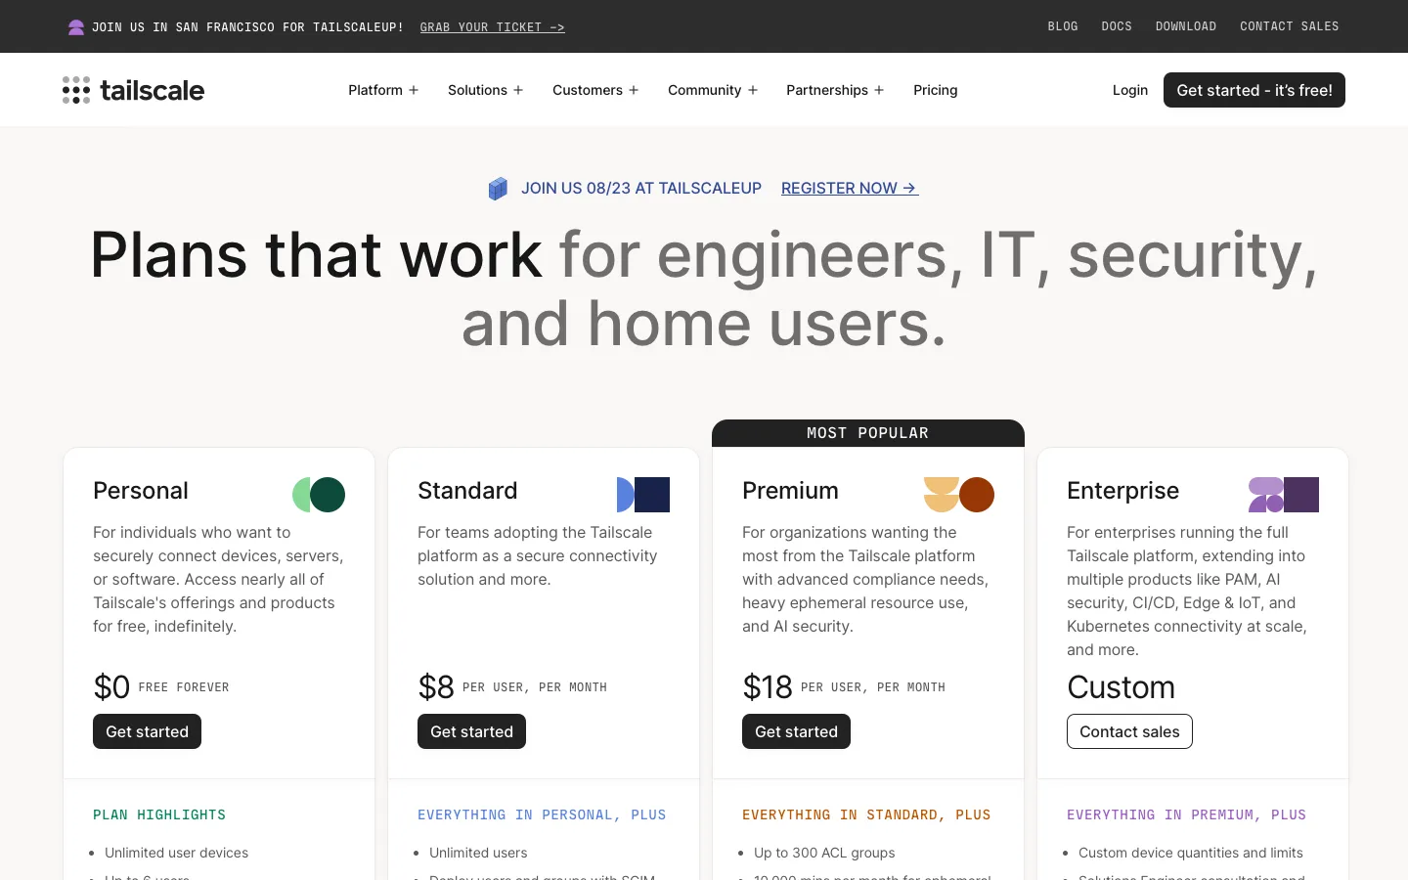Expand the Platform menu

(383, 90)
